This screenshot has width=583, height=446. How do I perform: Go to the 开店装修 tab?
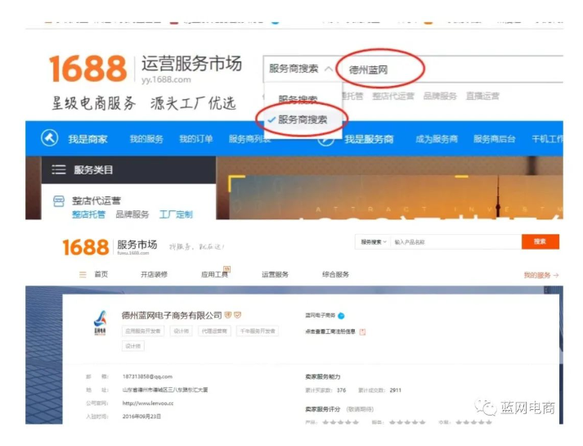coord(154,275)
